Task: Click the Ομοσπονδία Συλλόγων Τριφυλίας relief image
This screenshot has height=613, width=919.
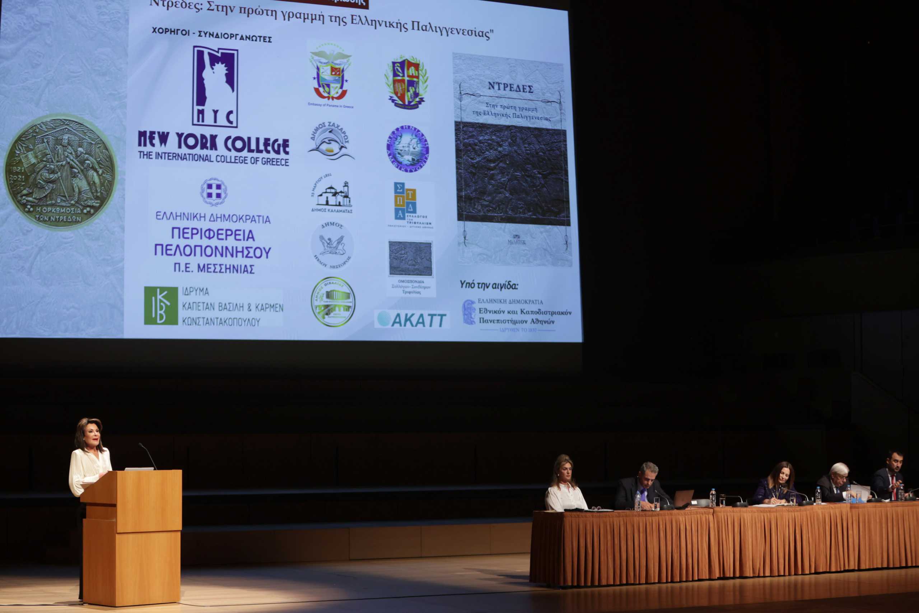Action: click(x=411, y=259)
